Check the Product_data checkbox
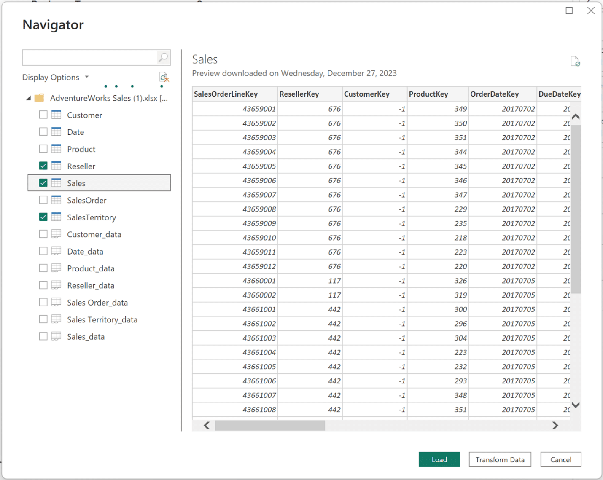The height and width of the screenshot is (480, 603). (43, 268)
